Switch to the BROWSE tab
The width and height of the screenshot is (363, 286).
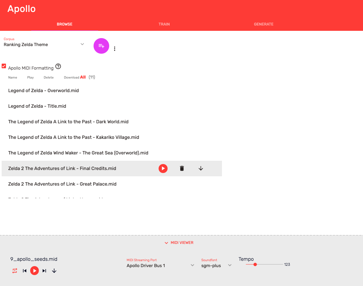click(65, 24)
